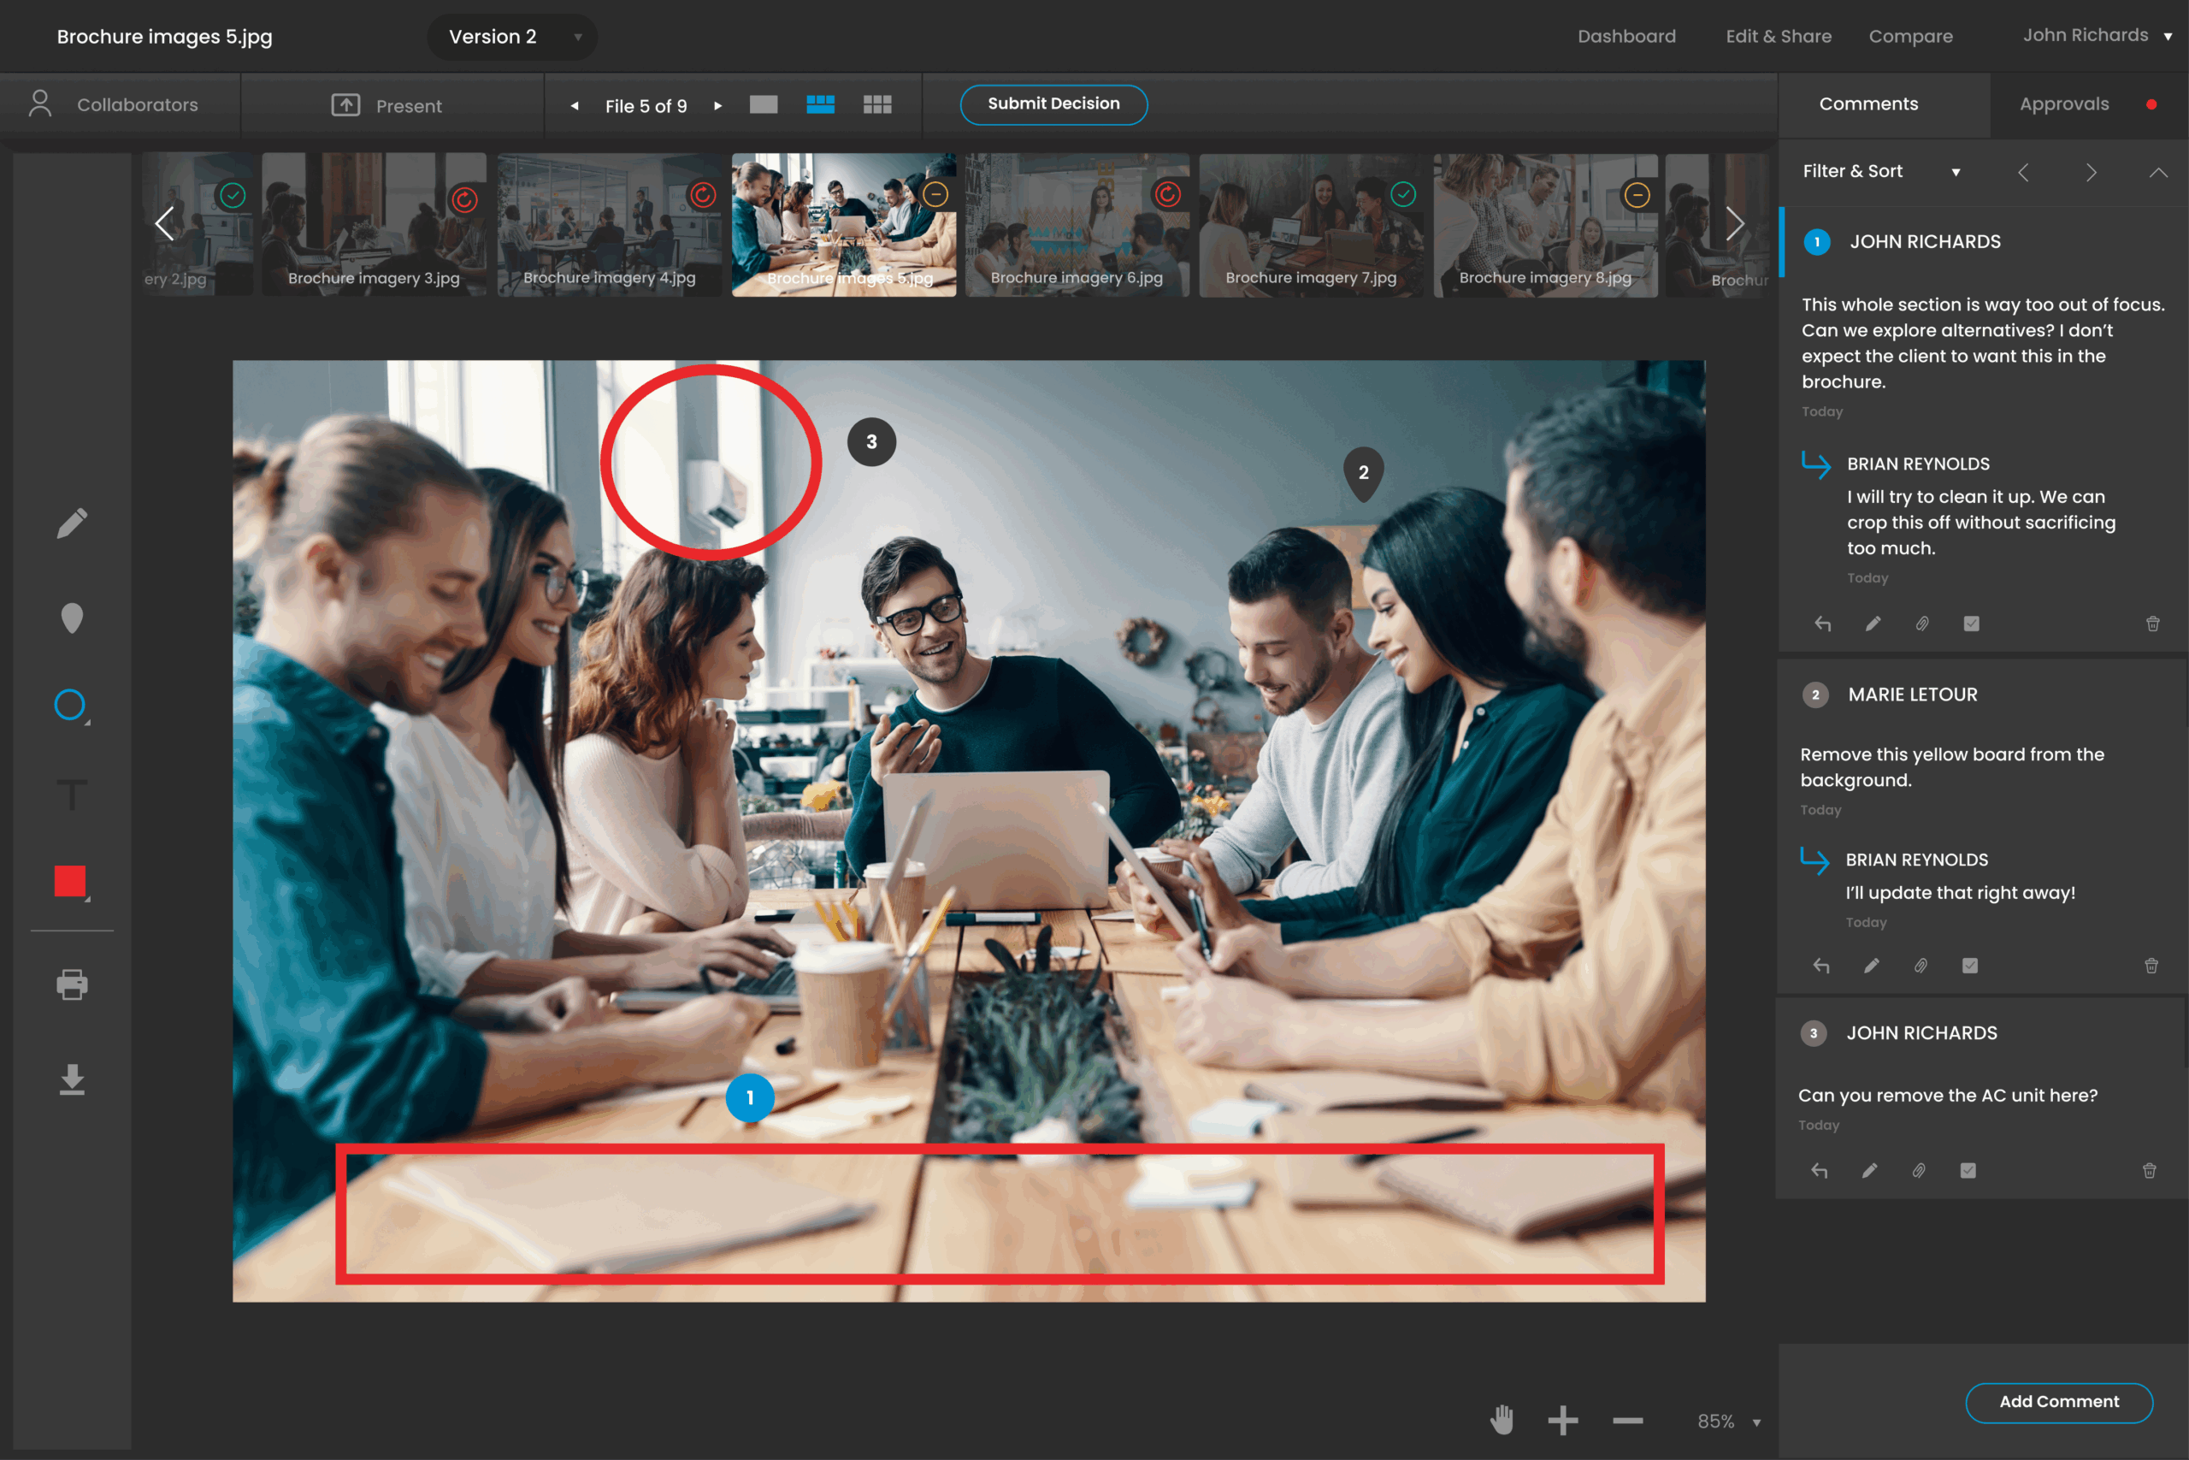The image size is (2189, 1460).
Task: Click the Add Comment button
Action: click(2058, 1401)
